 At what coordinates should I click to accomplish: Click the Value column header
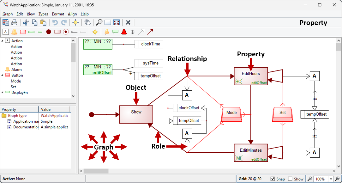(54, 109)
